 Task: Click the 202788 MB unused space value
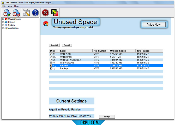116,69
